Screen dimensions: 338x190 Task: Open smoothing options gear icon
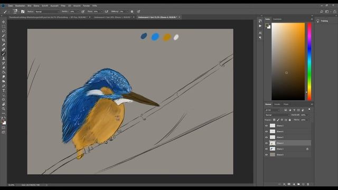[132, 12]
